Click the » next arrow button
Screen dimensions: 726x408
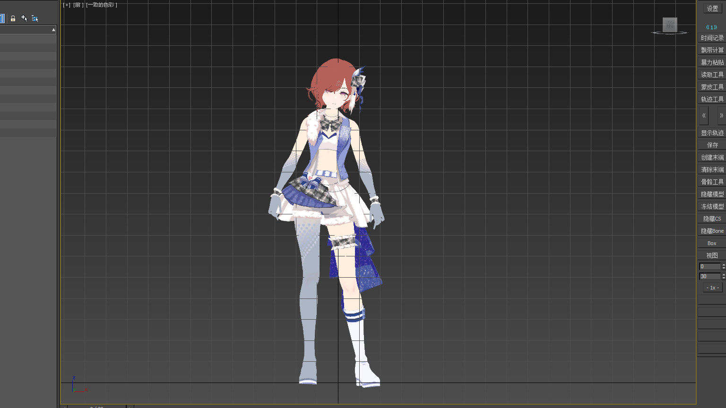(x=721, y=116)
